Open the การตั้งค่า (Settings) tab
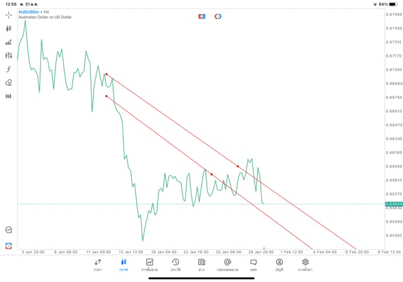This screenshot has height=282, width=403. (x=305, y=264)
